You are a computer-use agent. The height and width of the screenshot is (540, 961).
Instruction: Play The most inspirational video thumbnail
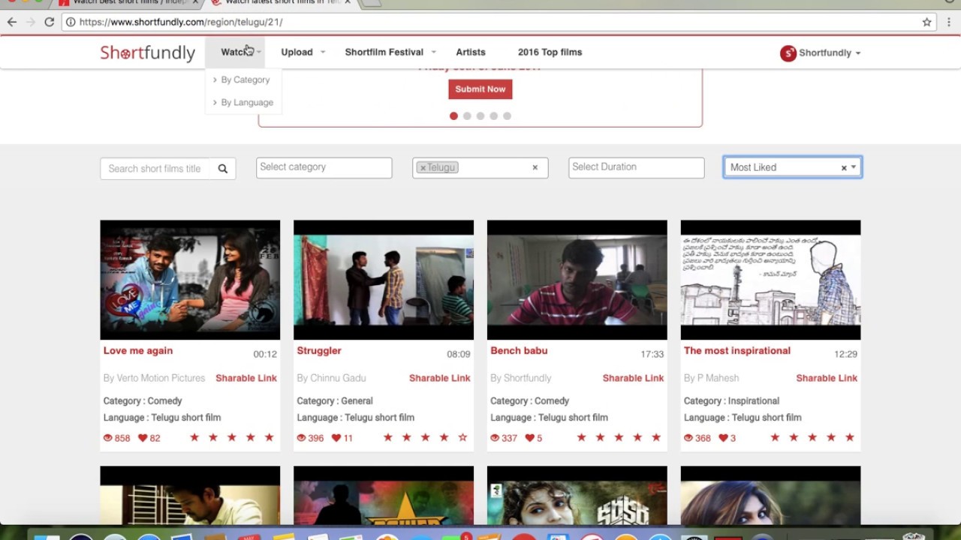[x=771, y=280]
